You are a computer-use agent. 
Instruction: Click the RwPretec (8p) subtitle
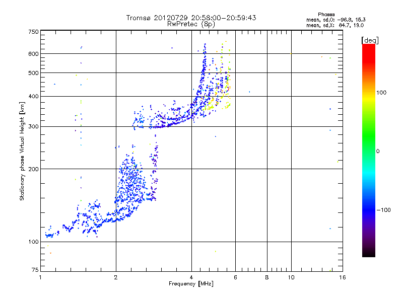191,24
